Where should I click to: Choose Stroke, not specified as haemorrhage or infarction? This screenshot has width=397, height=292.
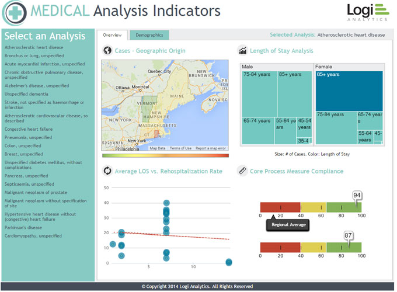click(x=44, y=105)
